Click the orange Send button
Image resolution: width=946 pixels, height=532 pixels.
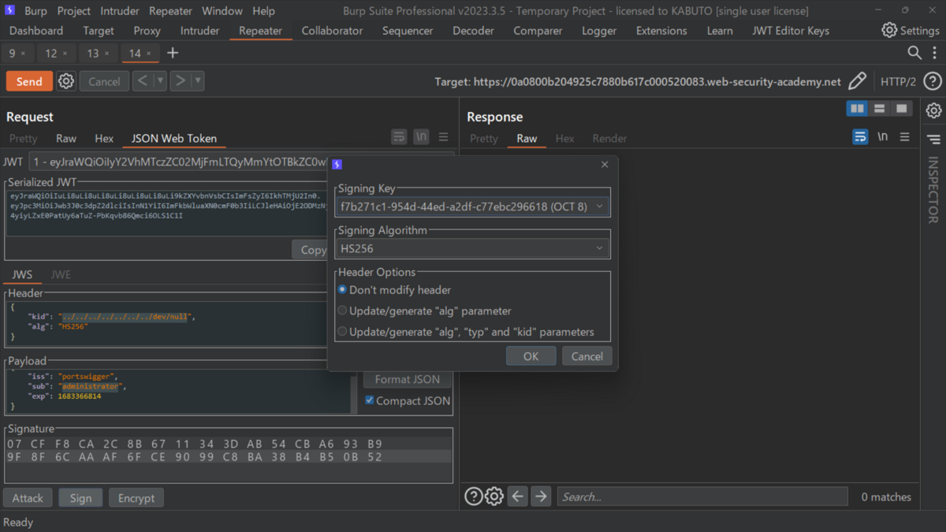click(x=29, y=81)
